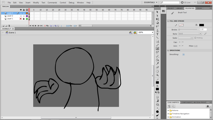Enable the Hinting checkbox
This screenshot has height=120, width=213.
coord(195,38)
